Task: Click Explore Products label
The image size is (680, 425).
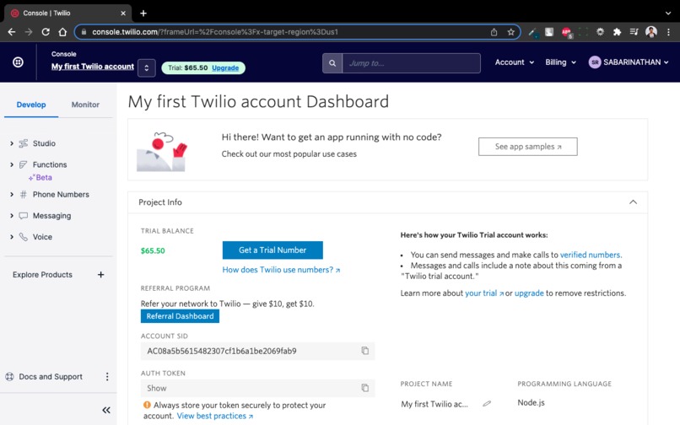Action: tap(42, 275)
